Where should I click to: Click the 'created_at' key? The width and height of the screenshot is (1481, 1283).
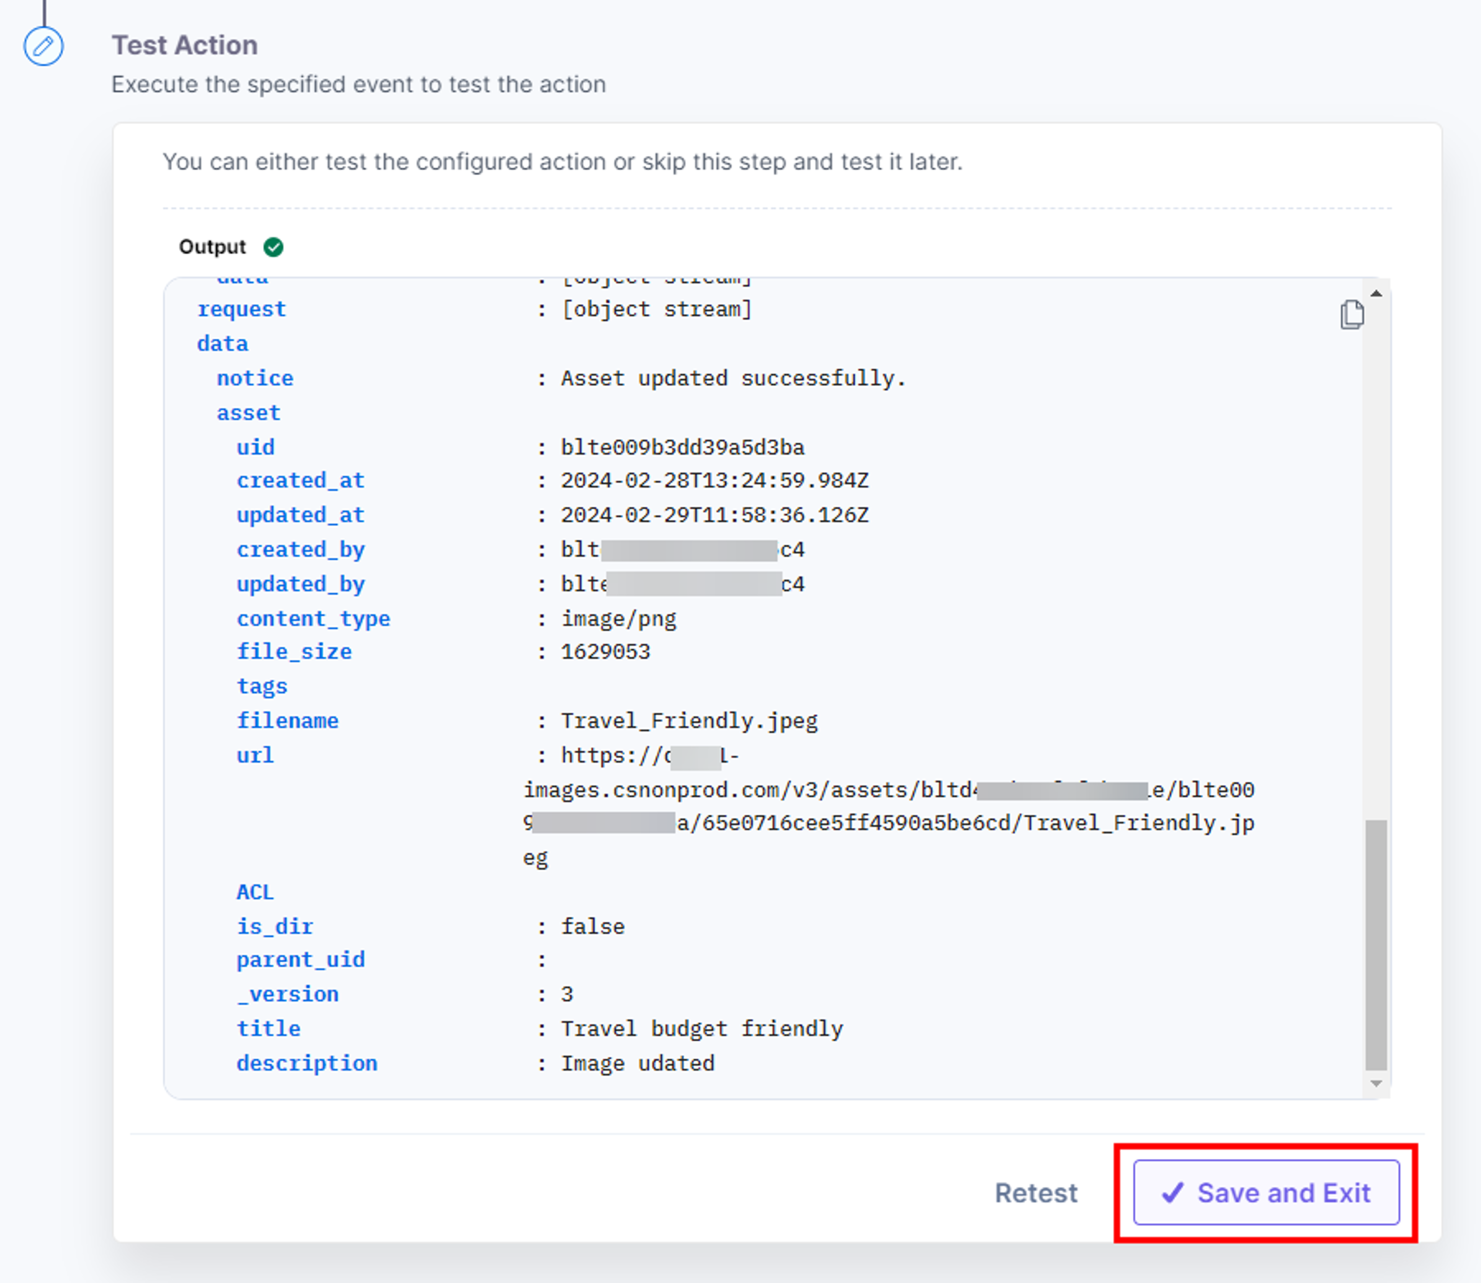(301, 480)
